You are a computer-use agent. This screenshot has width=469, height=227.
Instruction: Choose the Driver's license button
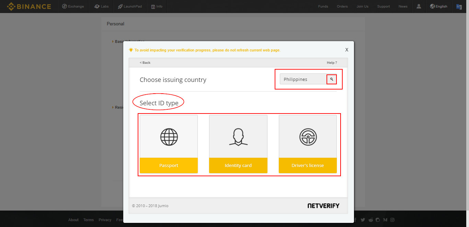tap(308, 165)
